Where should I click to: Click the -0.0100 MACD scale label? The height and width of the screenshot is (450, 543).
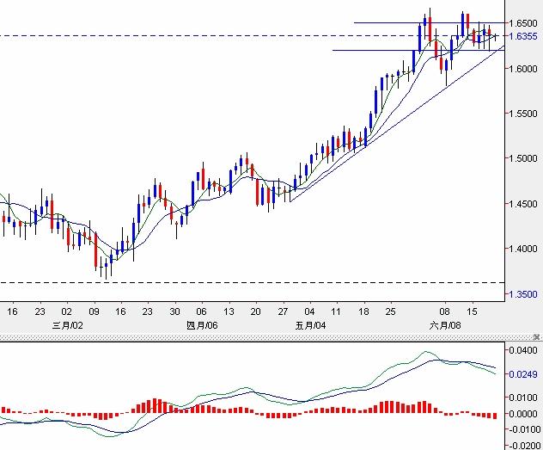coord(524,430)
